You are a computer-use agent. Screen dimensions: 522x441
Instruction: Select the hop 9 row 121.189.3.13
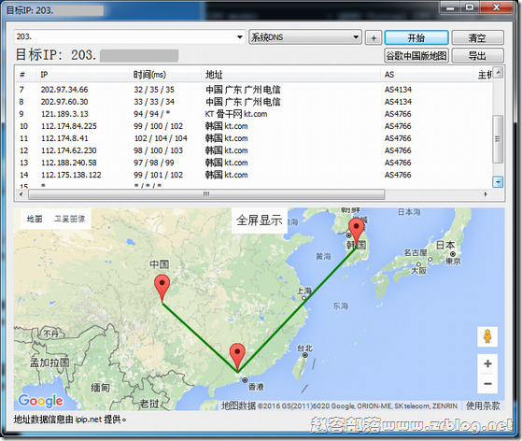coord(253,114)
